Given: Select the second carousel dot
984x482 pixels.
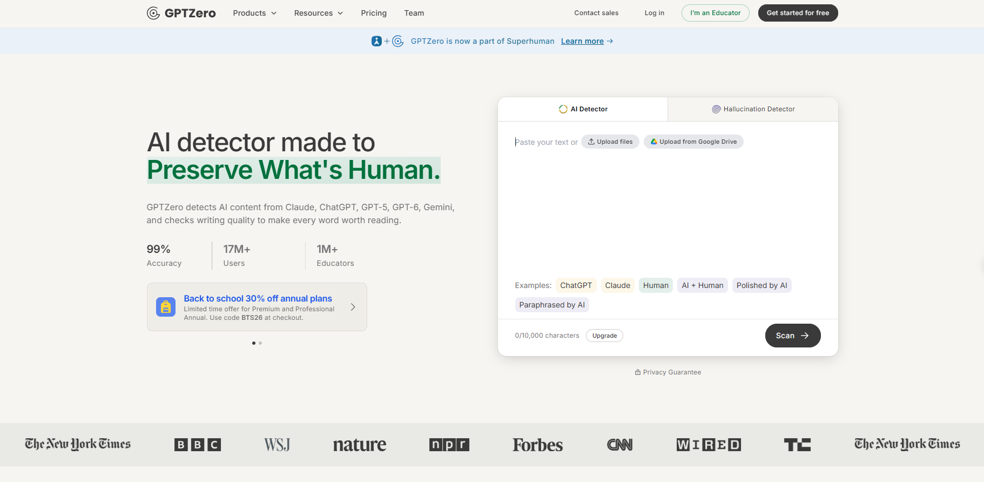Looking at the screenshot, I should [260, 343].
